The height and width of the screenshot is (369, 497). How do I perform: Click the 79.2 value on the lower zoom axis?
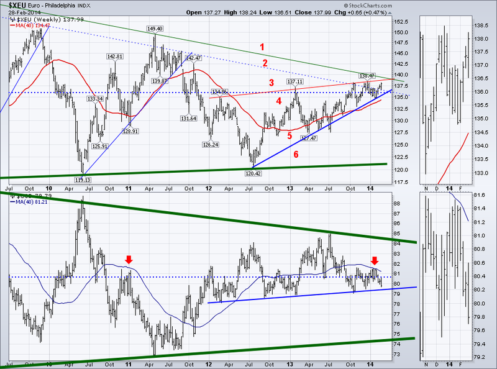[479, 357]
